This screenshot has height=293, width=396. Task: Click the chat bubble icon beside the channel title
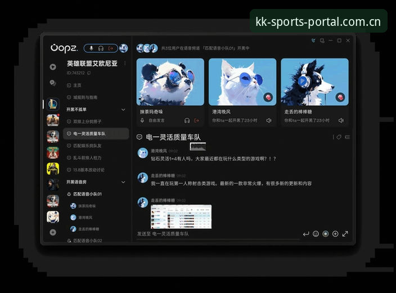click(139, 137)
